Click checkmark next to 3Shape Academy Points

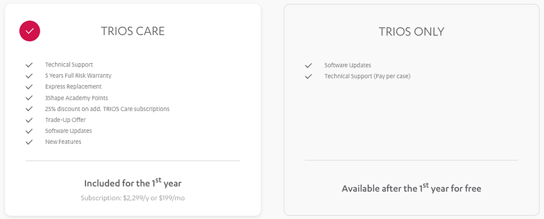[x=29, y=98]
